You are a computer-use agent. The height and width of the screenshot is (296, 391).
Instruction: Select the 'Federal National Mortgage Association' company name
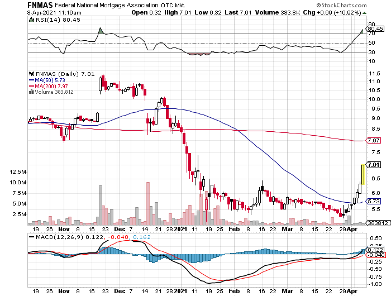[x=107, y=5]
